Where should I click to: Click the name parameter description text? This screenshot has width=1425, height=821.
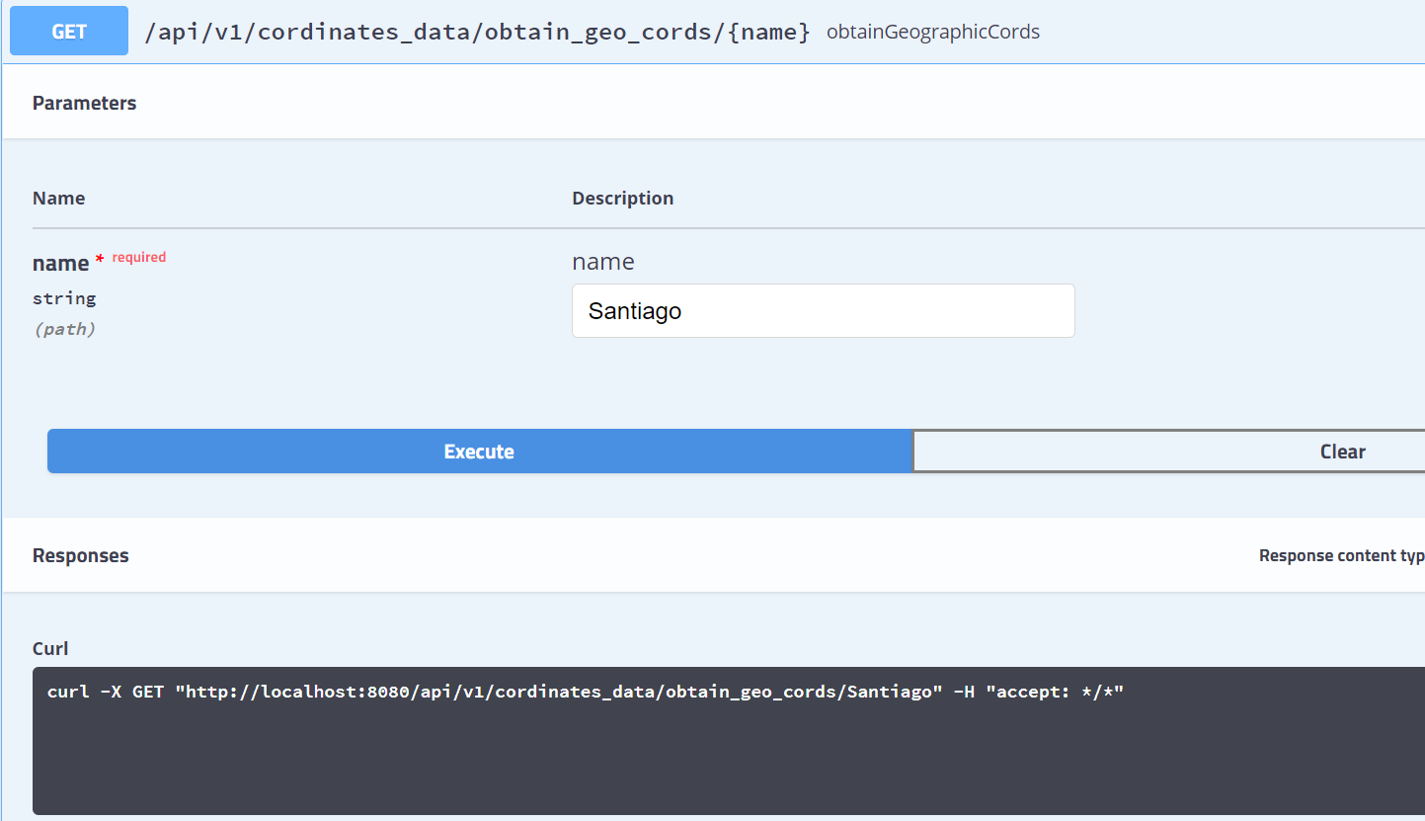(x=602, y=261)
